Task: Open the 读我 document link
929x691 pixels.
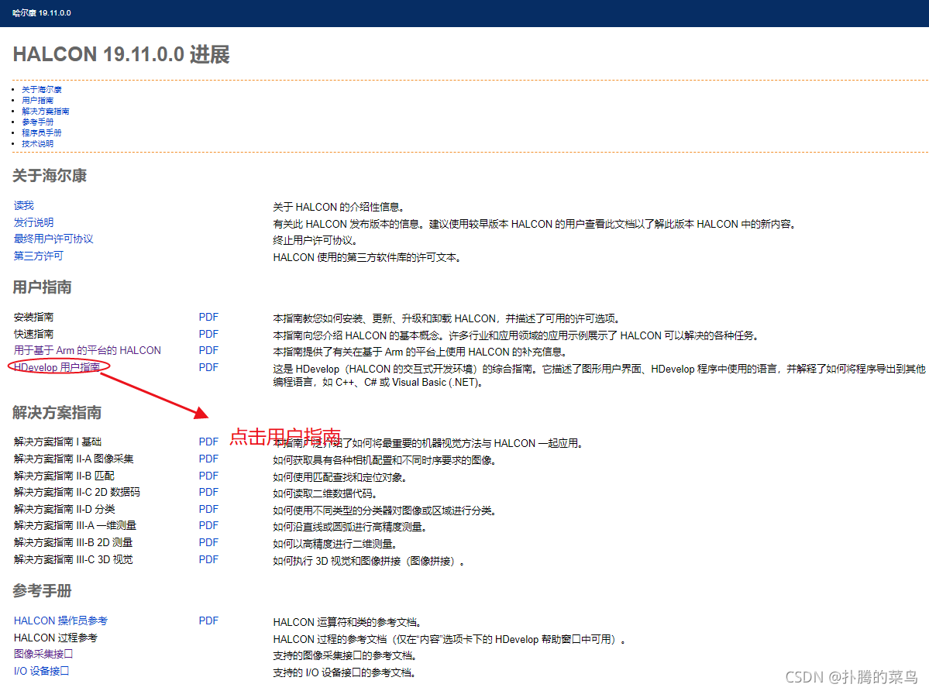Action: pos(24,205)
